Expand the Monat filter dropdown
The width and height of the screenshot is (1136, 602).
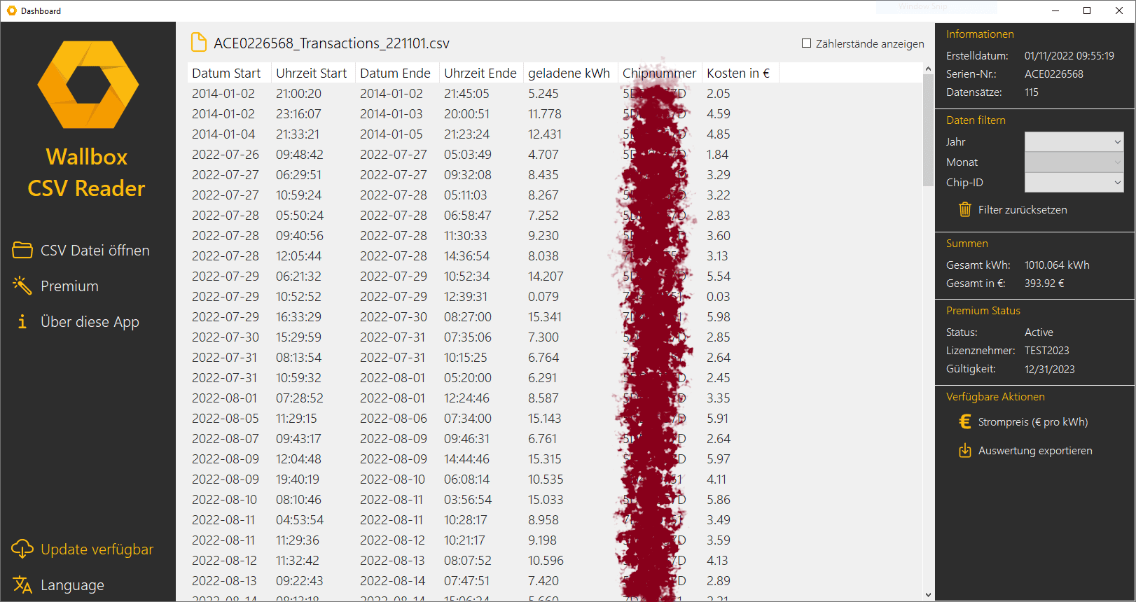[x=1074, y=162]
